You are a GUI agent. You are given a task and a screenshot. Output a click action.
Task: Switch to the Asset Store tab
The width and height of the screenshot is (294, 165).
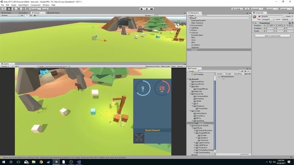click(x=54, y=13)
